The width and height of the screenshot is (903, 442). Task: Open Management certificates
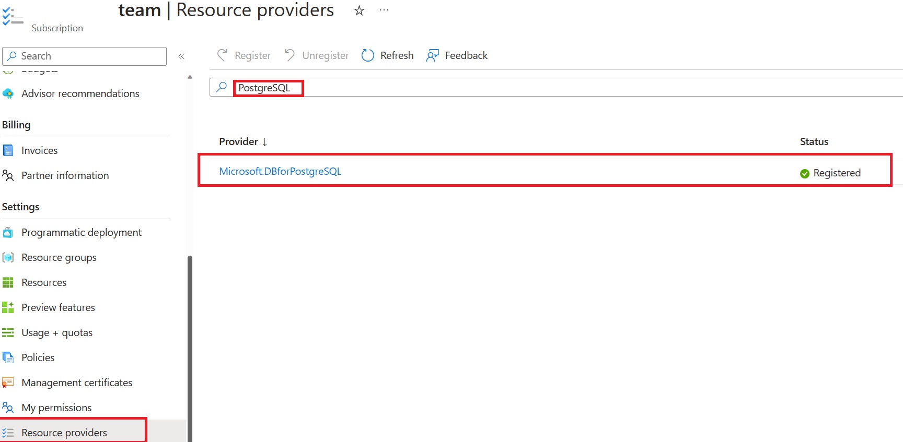77,383
